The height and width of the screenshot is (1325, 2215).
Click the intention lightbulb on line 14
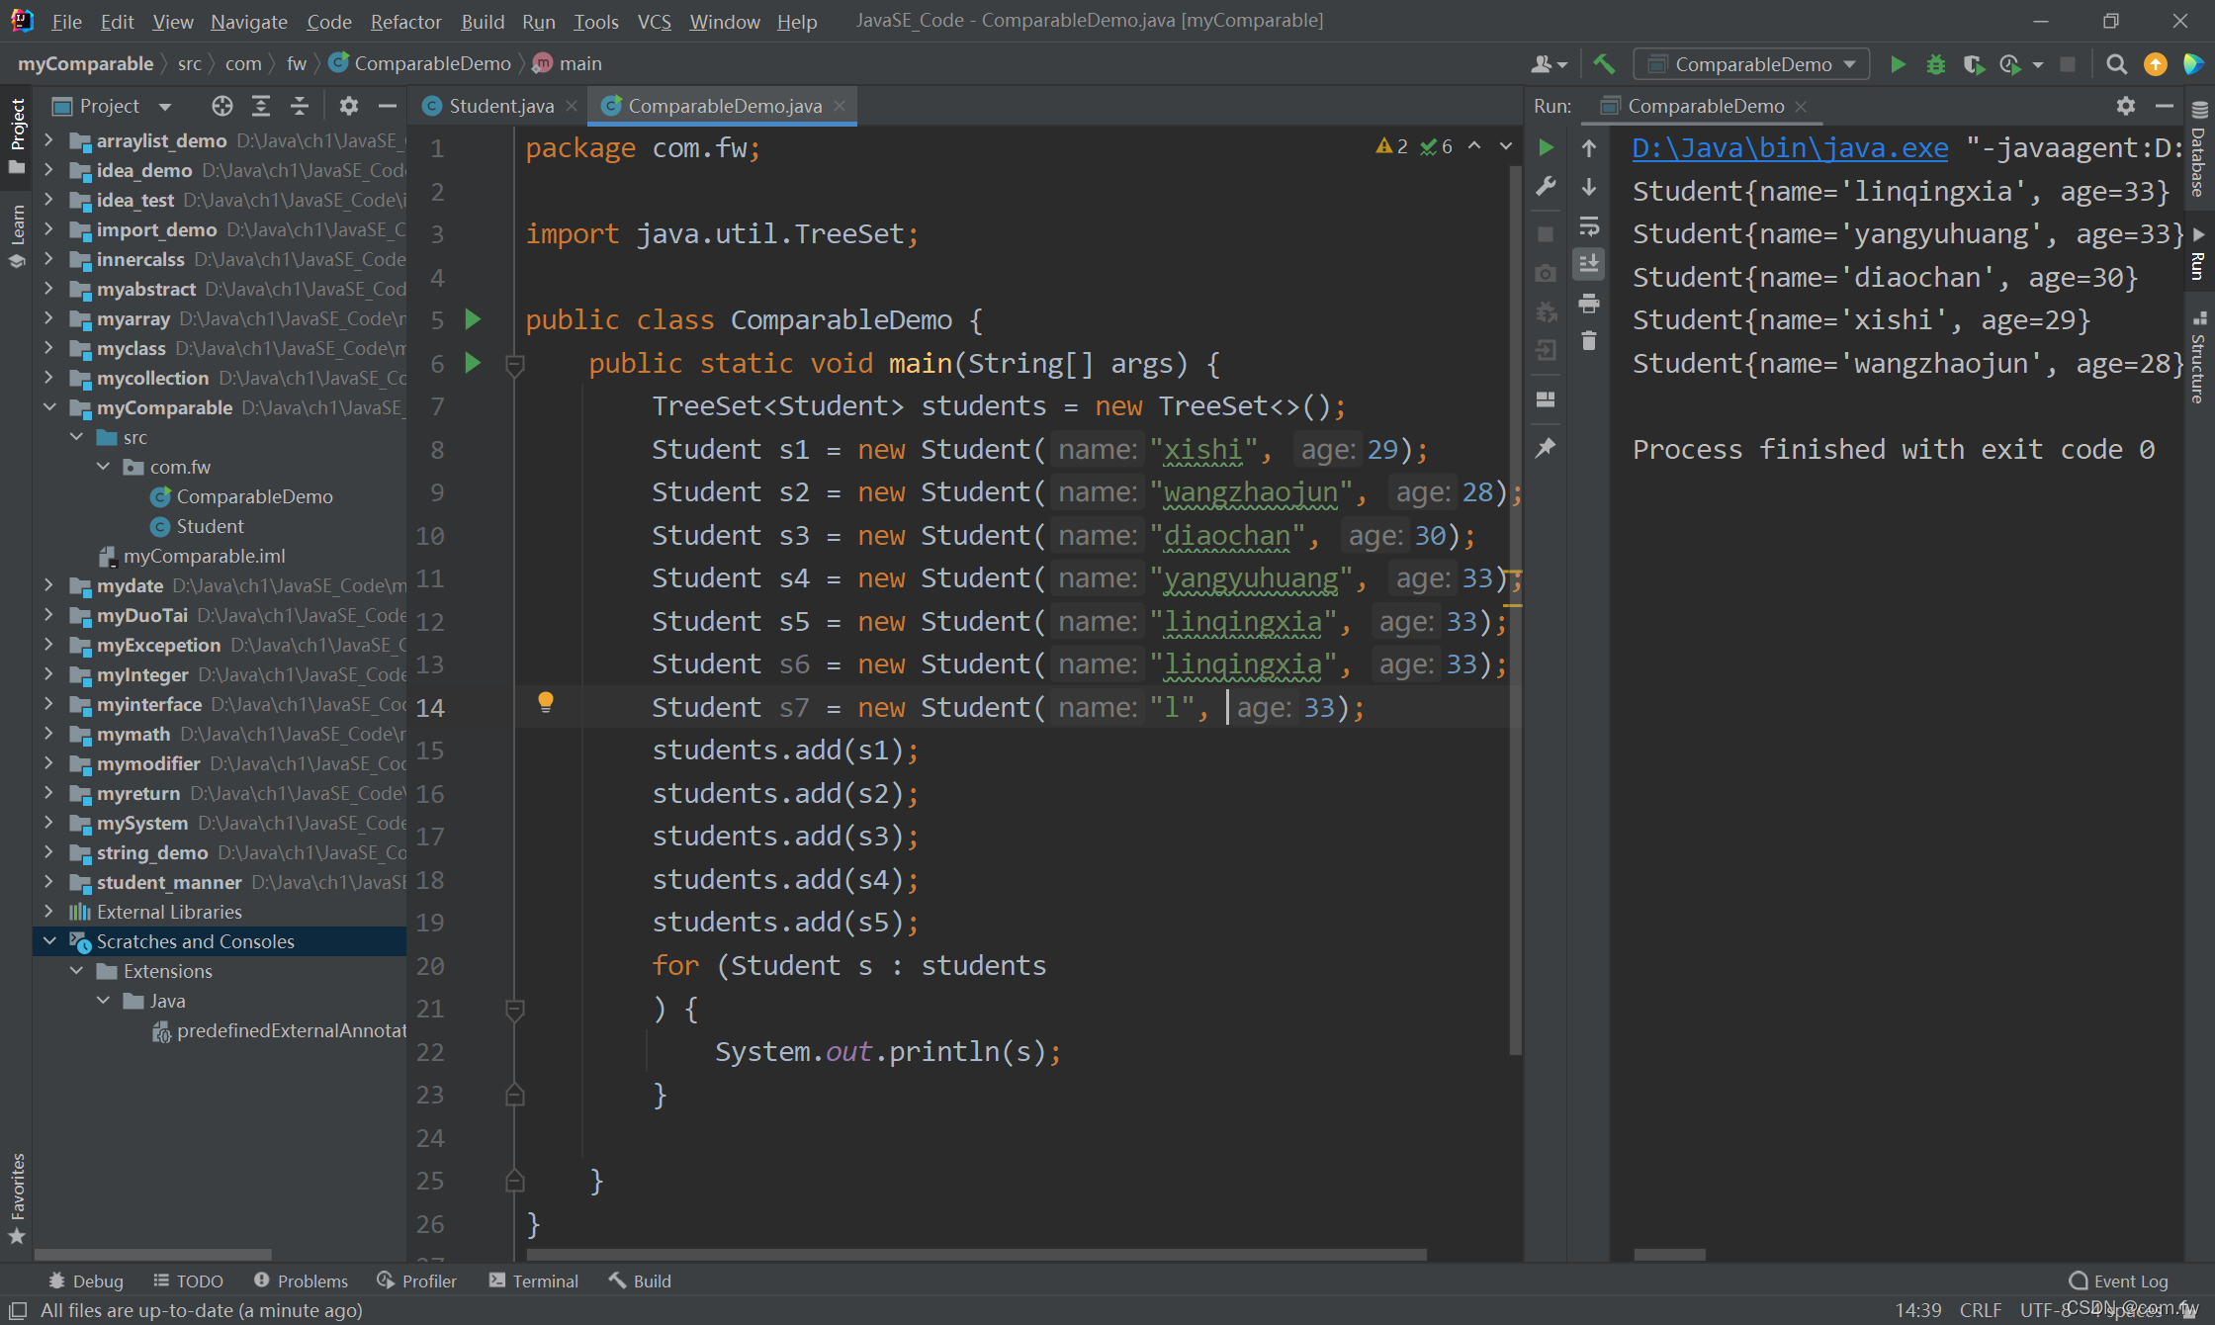coord(545,702)
